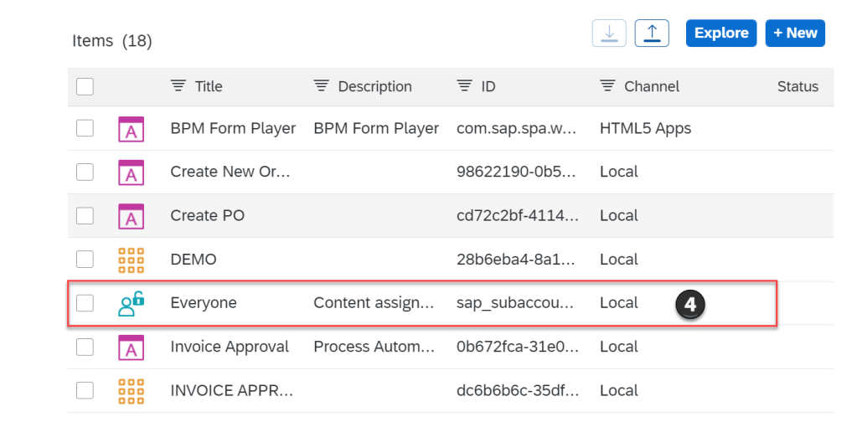Click the grid icon beside INVOICE APPR...
The image size is (857, 422).
tap(131, 390)
